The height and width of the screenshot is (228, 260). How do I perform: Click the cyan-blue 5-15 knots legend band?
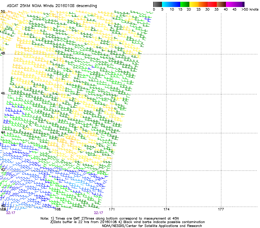click(x=171, y=4)
